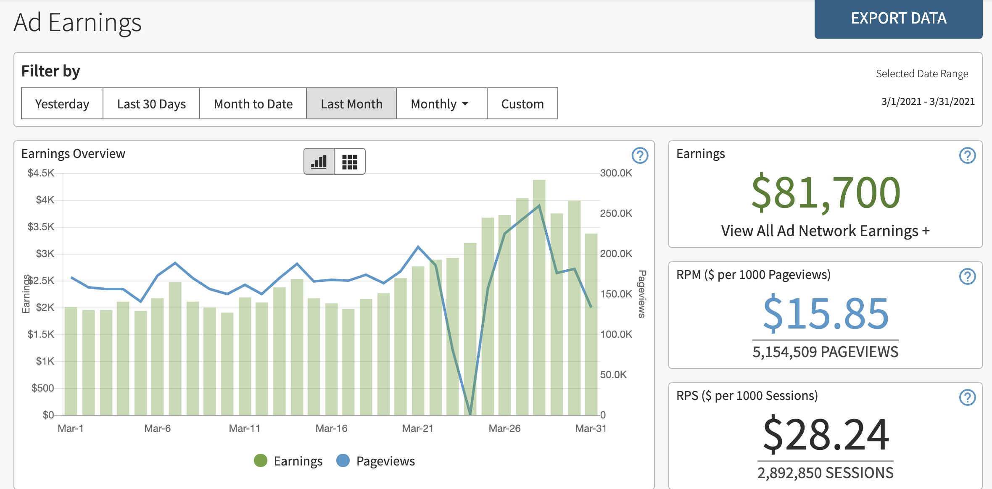992x489 pixels.
Task: Select Yesterday date filter
Action: [62, 104]
